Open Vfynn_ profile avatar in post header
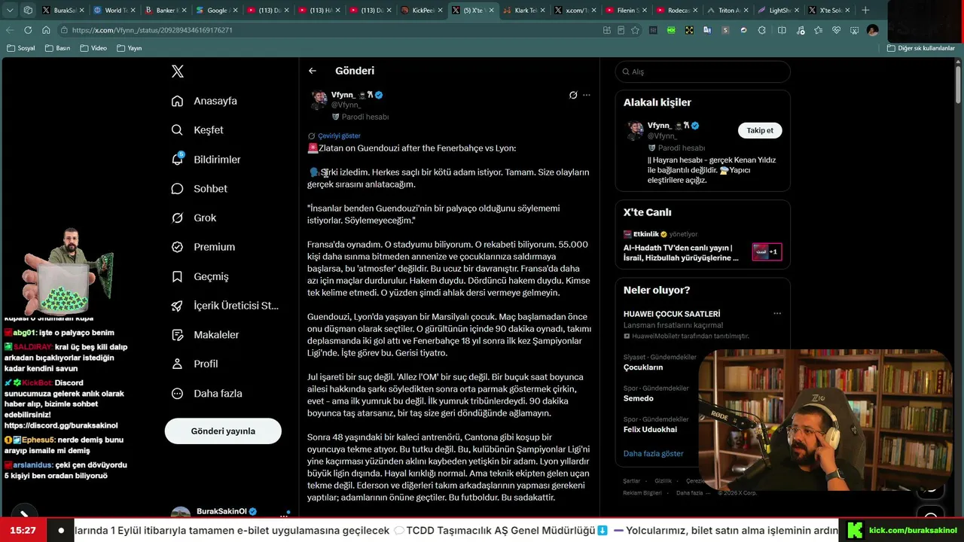Image resolution: width=964 pixels, height=542 pixels. click(319, 99)
